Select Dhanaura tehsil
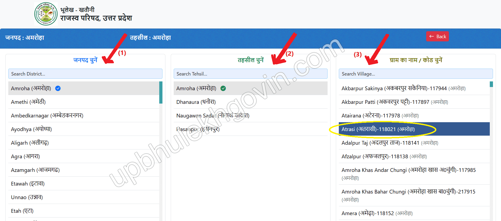Image resolution: width=501 pixels, height=221 pixels. click(x=251, y=102)
